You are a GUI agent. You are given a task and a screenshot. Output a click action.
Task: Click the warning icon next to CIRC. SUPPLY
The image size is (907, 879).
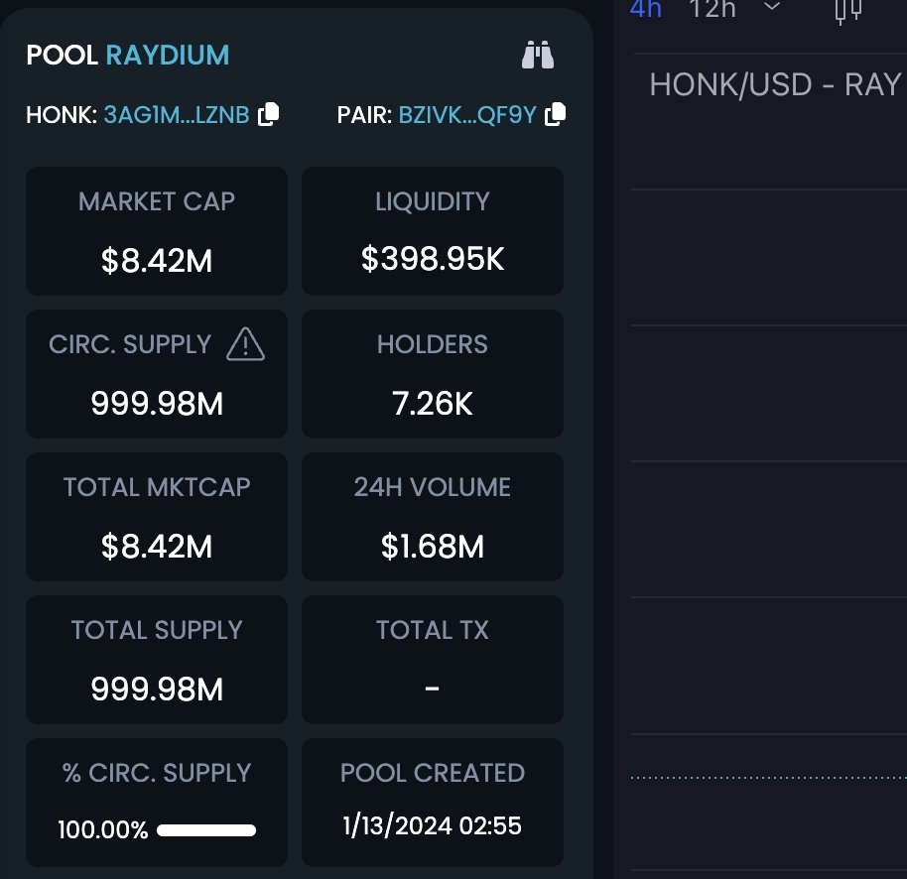tap(244, 343)
